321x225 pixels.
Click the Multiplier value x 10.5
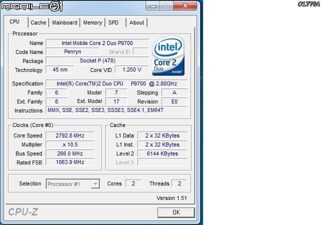[70, 144]
